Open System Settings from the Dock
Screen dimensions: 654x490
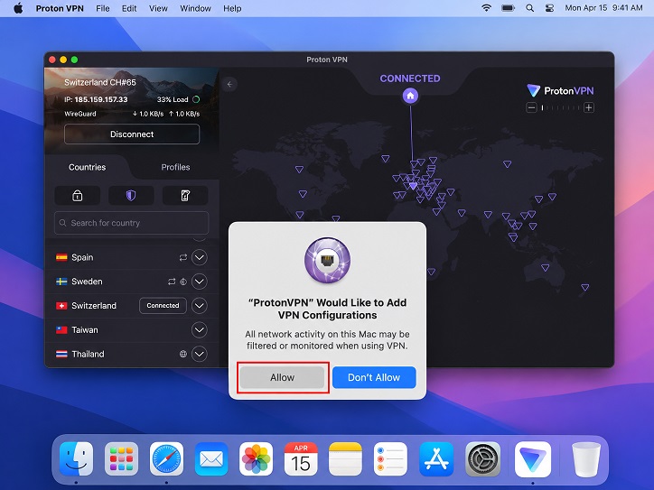[482, 458]
